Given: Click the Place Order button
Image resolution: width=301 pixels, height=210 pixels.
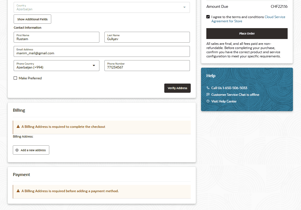Looking at the screenshot, I should point(247,33).
